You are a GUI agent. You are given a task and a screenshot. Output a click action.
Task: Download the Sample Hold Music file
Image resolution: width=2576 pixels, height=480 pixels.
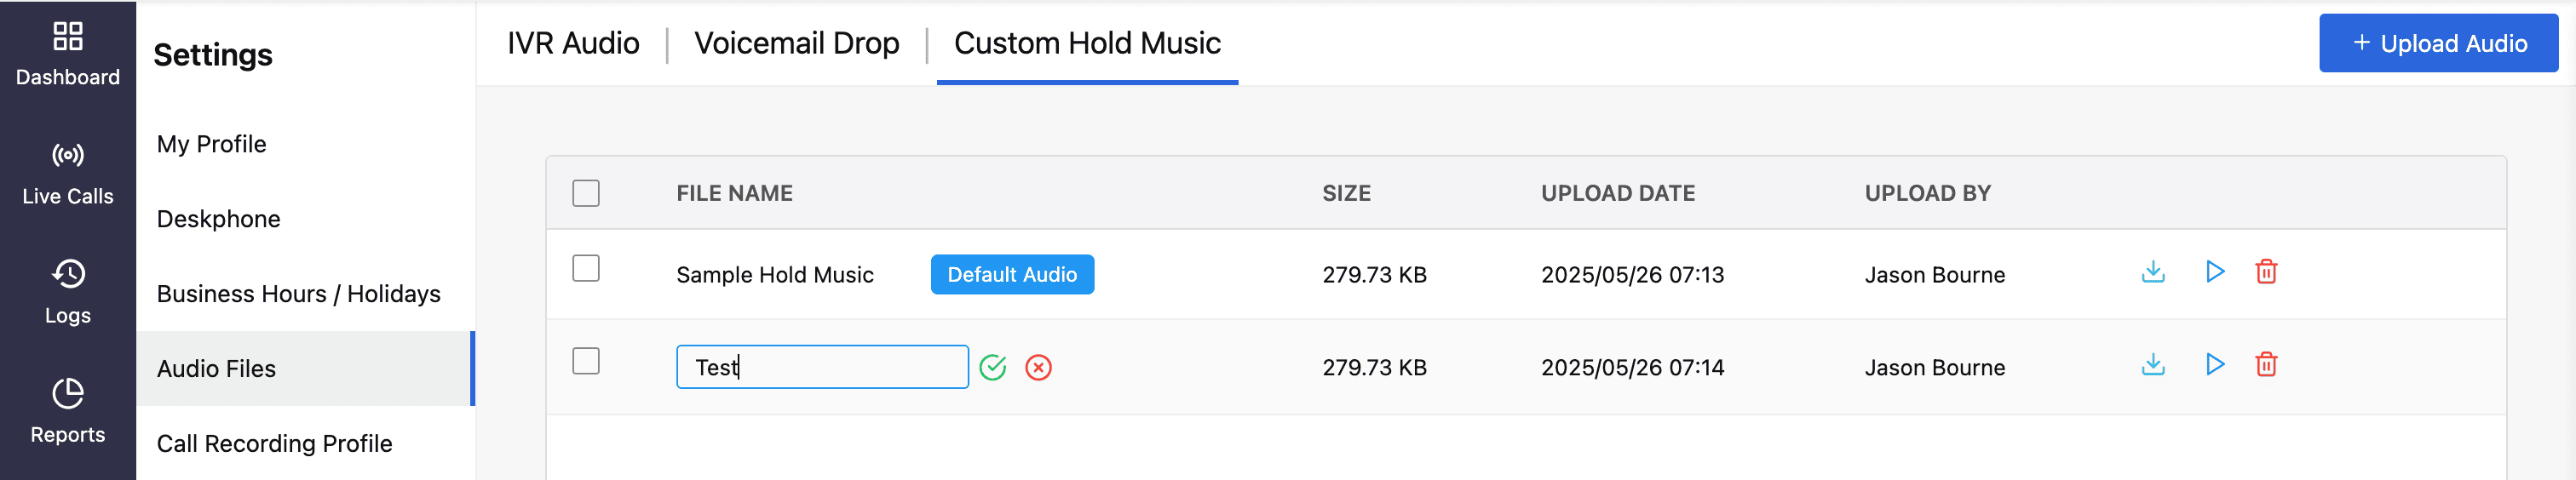2153,272
